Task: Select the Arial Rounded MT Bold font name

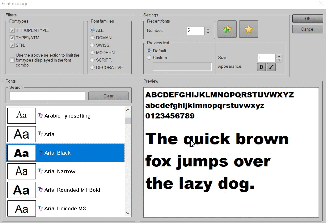Action: 72,190
